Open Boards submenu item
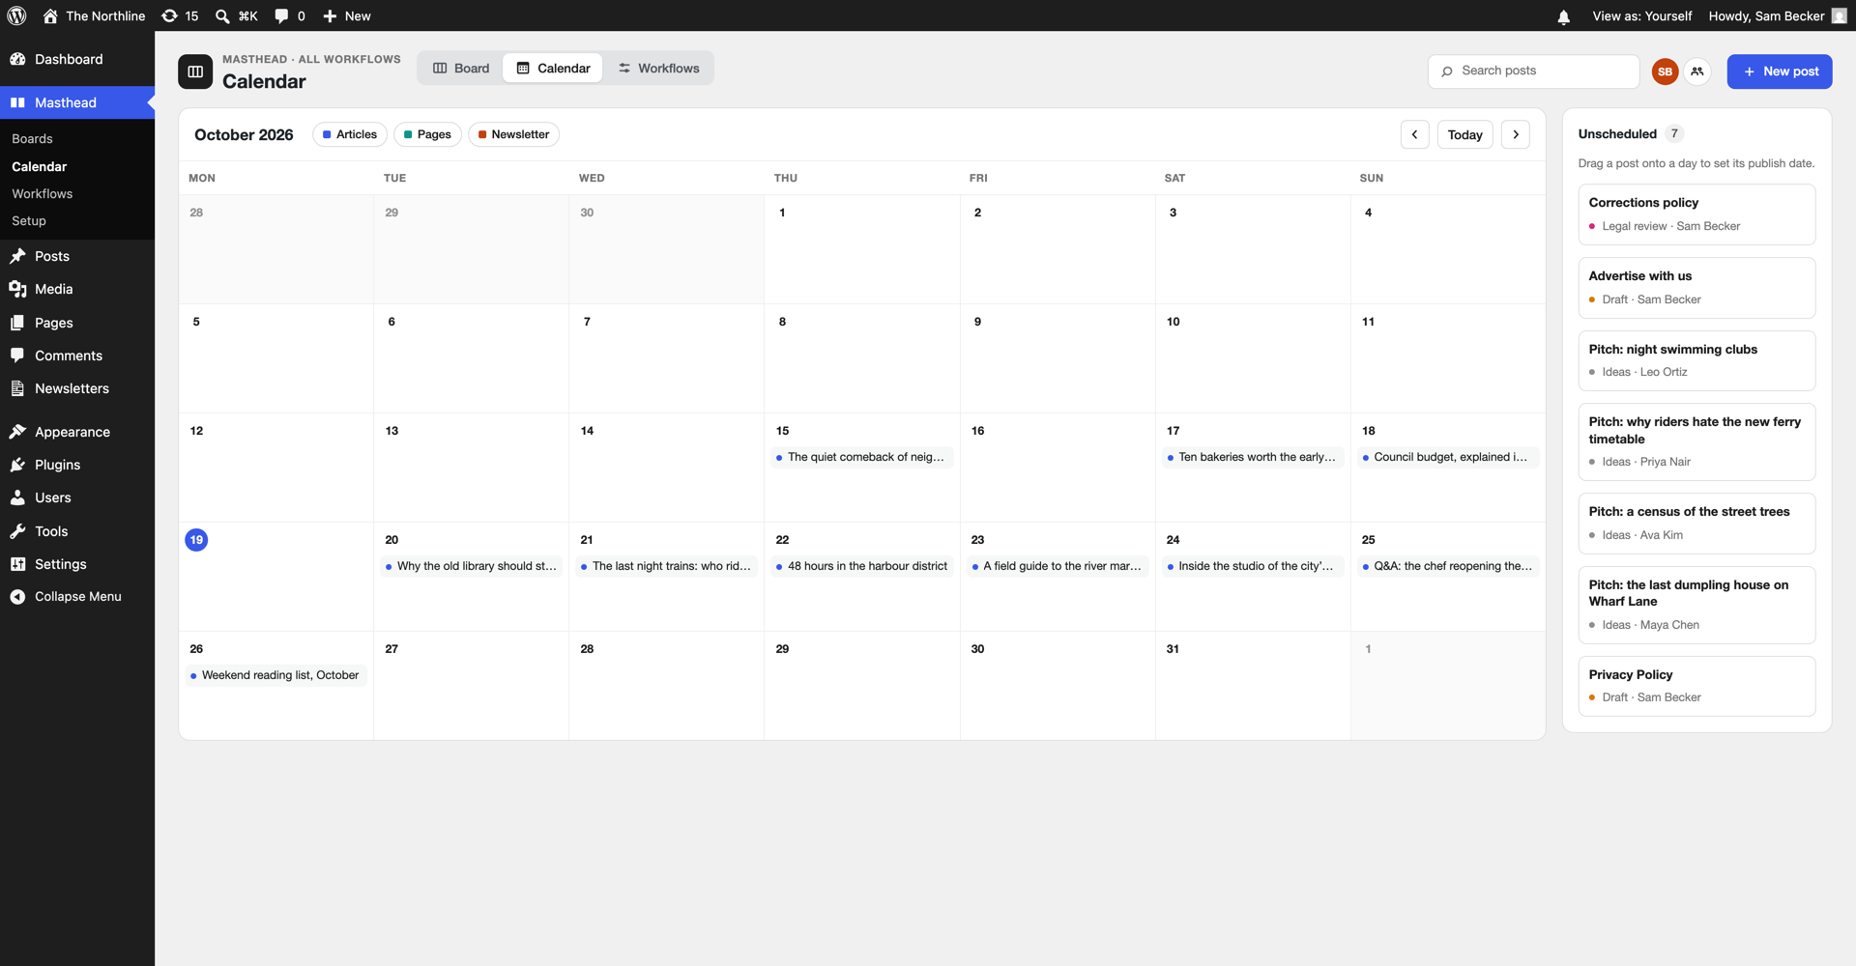Image resolution: width=1856 pixels, height=966 pixels. click(33, 139)
